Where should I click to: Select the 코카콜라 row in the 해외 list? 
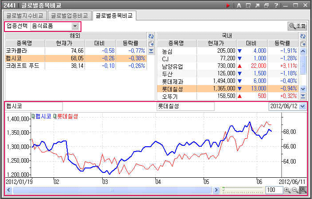point(76,51)
